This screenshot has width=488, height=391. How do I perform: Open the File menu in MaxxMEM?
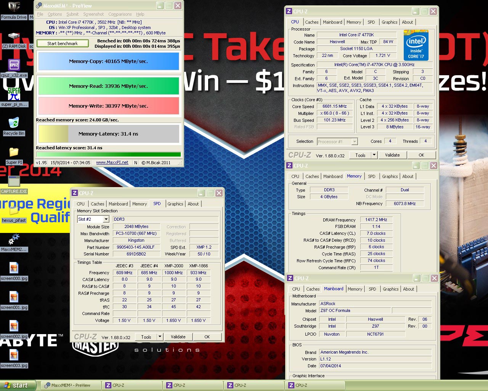pyautogui.click(x=40, y=14)
